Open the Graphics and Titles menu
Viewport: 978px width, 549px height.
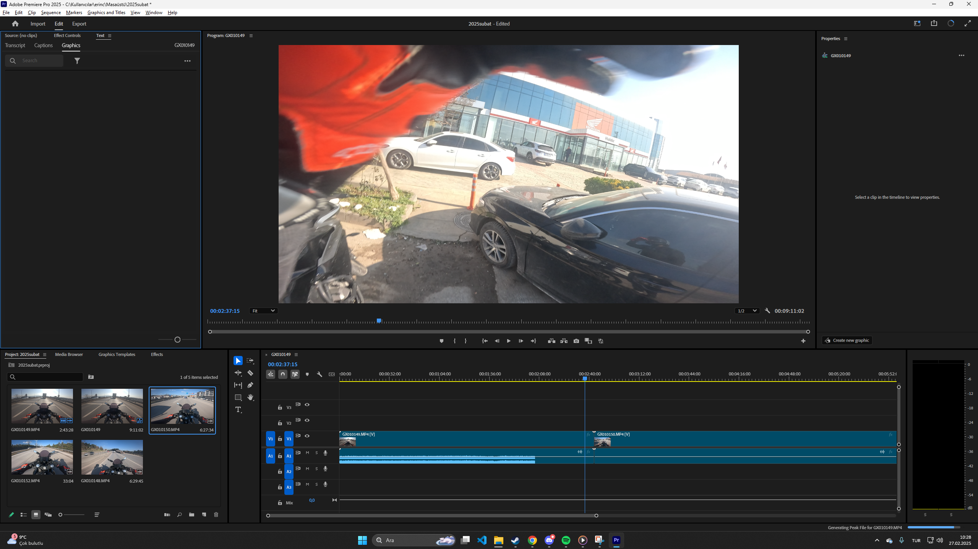106,13
